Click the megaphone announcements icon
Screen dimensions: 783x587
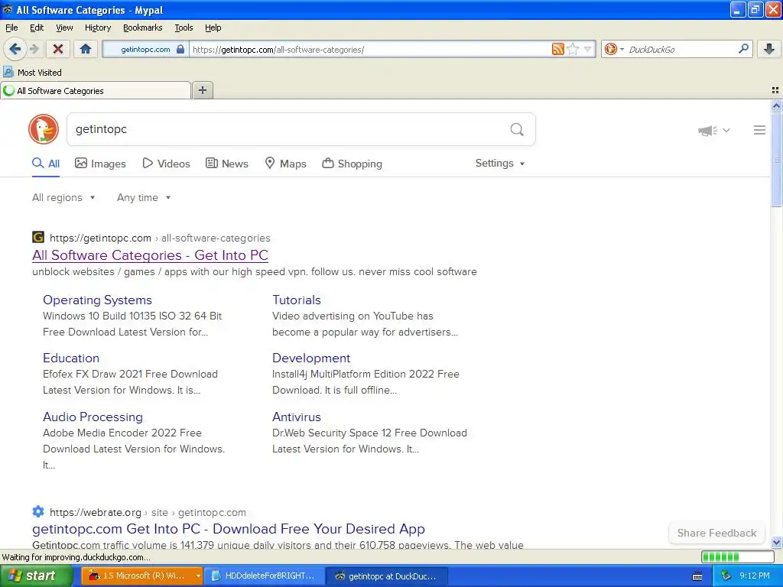click(x=707, y=130)
